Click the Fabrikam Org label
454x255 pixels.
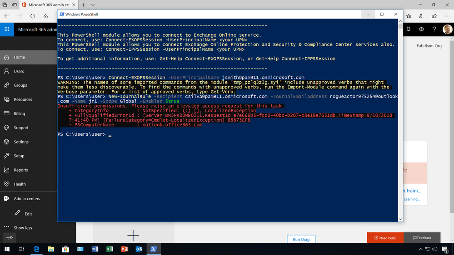(x=429, y=46)
